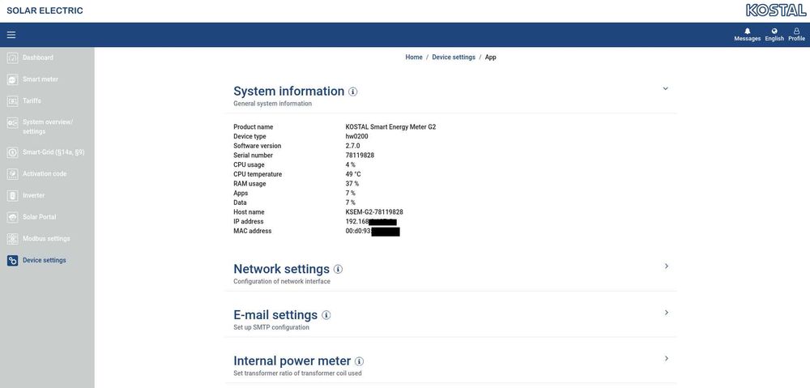The width and height of the screenshot is (810, 388).
Task: Click 'Set transformer ratio of transformer coil used' text
Action: pyautogui.click(x=297, y=373)
